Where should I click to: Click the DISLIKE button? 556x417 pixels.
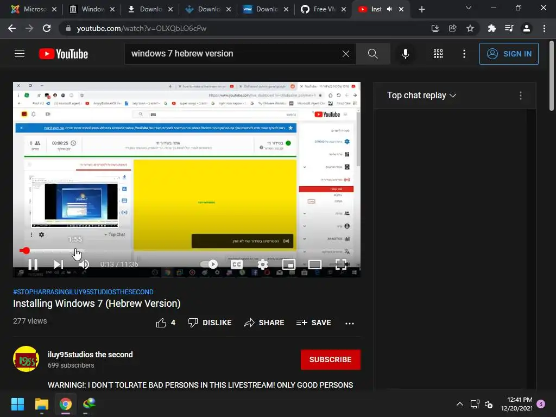(210, 323)
